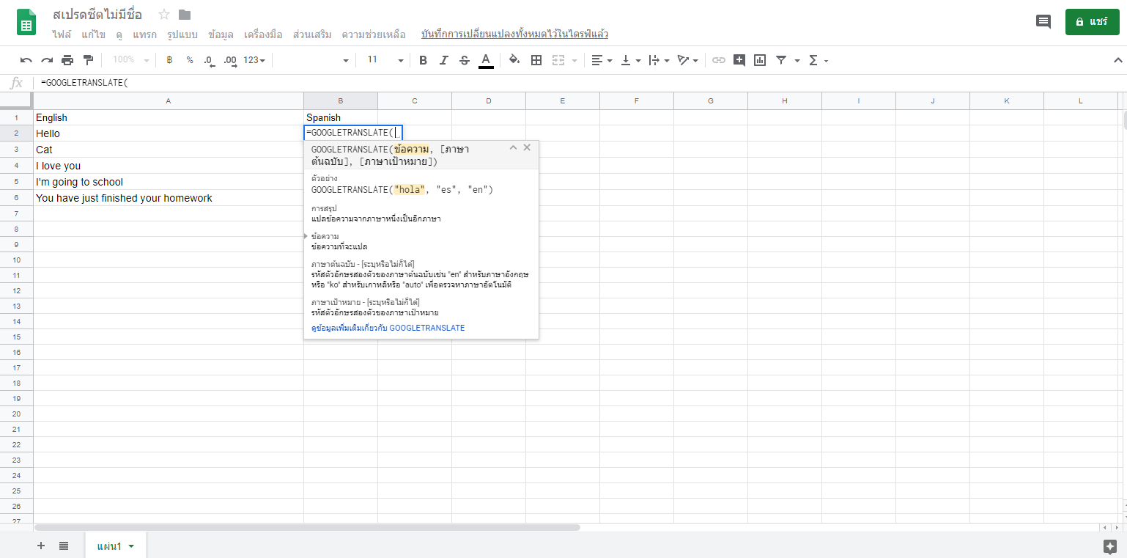The height and width of the screenshot is (558, 1127).
Task: Click the merge cells icon
Action: [558, 60]
